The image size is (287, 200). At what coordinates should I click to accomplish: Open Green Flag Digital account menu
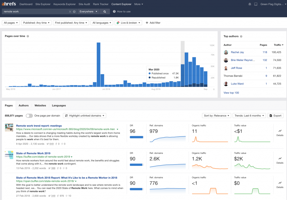[x=274, y=4]
